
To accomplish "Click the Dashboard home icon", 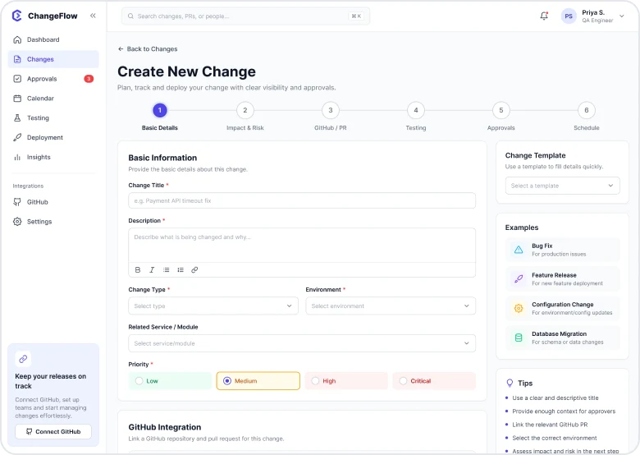I will click(17, 39).
